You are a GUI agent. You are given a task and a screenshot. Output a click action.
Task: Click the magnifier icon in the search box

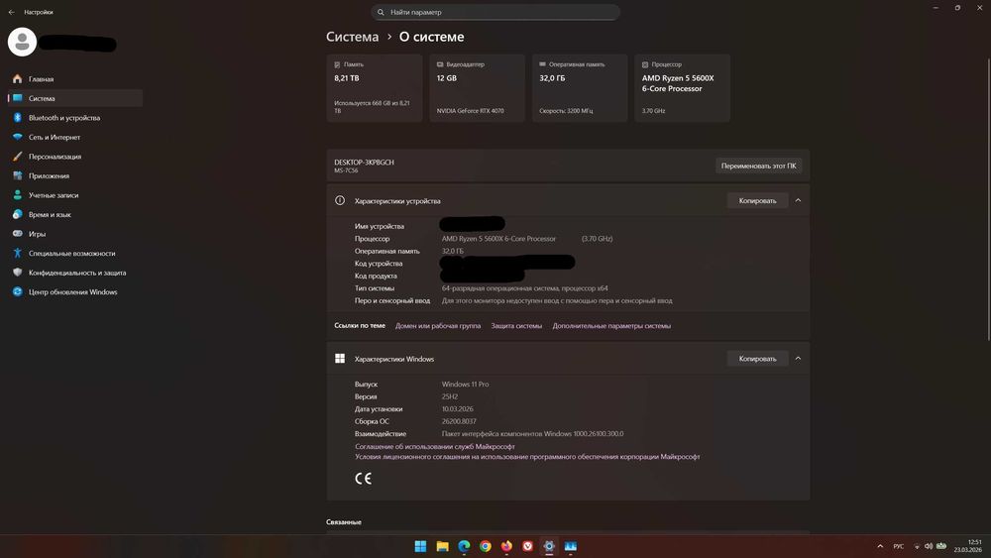[381, 12]
